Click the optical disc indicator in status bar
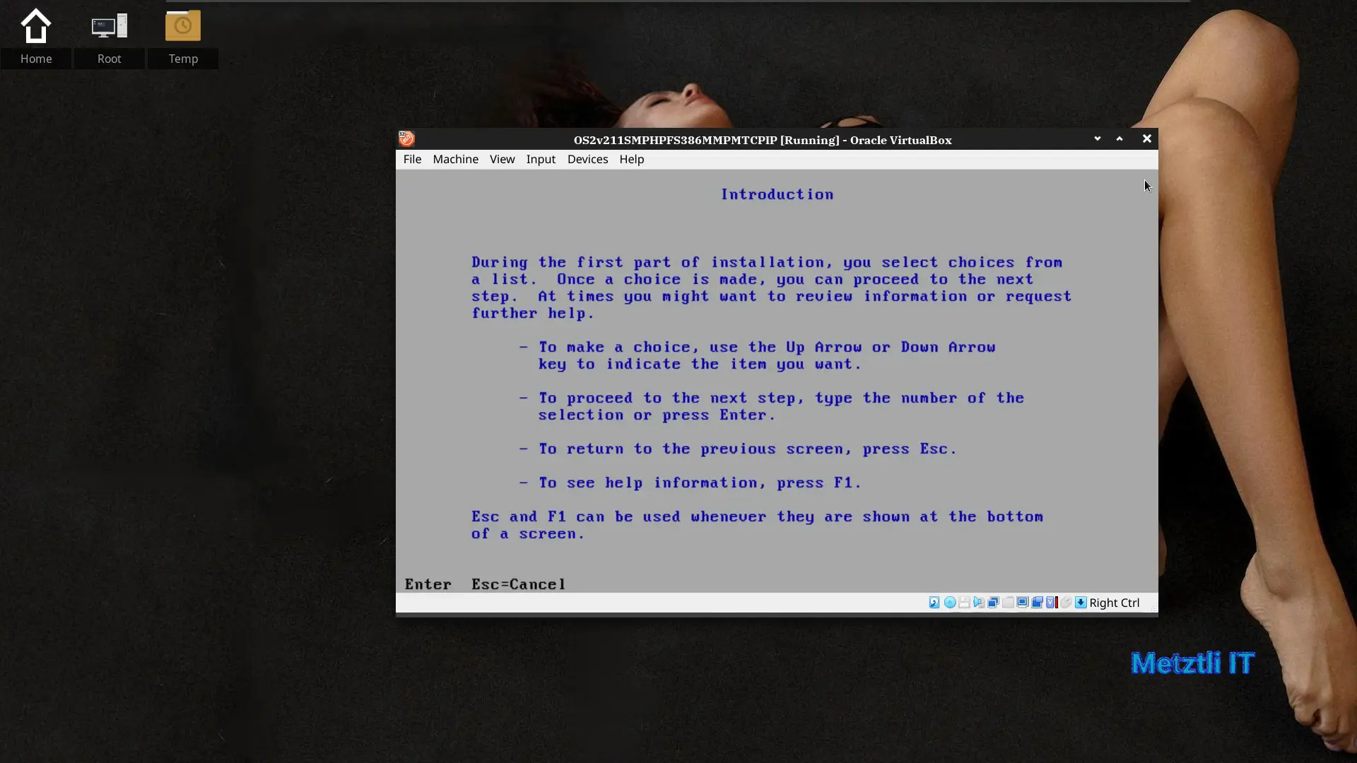1357x763 pixels. pos(950,603)
